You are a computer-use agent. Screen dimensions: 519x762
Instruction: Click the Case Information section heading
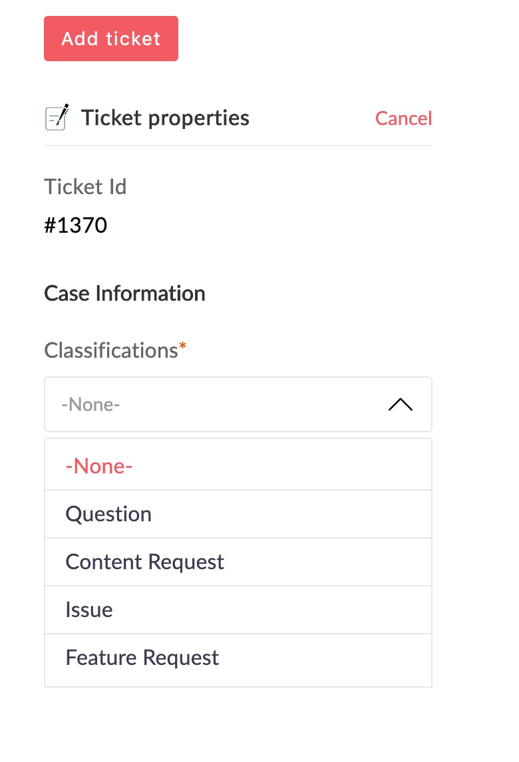(x=124, y=293)
